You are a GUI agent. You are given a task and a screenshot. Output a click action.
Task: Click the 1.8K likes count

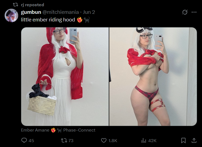point(113,140)
